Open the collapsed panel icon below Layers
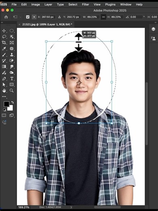158x211 pixels. [x=153, y=38]
